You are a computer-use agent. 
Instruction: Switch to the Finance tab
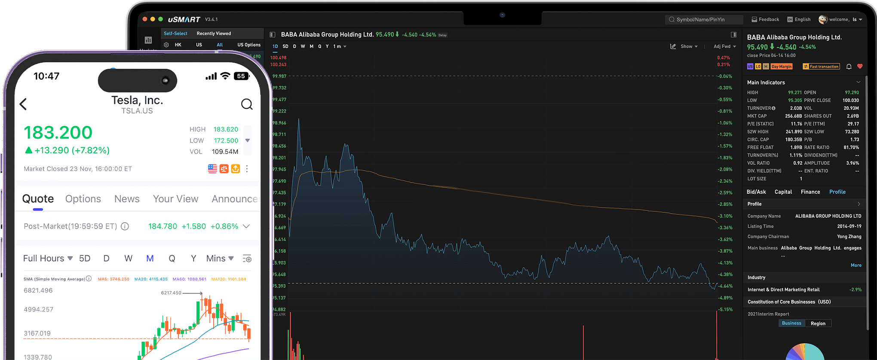[810, 192]
